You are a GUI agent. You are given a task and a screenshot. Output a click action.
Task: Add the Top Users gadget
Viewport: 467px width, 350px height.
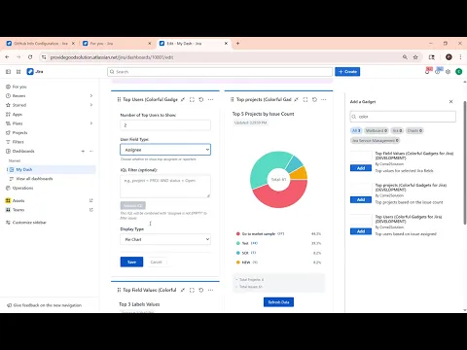click(x=361, y=231)
